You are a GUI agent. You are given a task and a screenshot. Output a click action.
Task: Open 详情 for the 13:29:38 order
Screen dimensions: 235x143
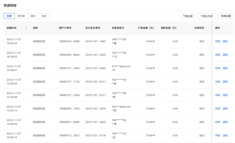click(x=217, y=95)
